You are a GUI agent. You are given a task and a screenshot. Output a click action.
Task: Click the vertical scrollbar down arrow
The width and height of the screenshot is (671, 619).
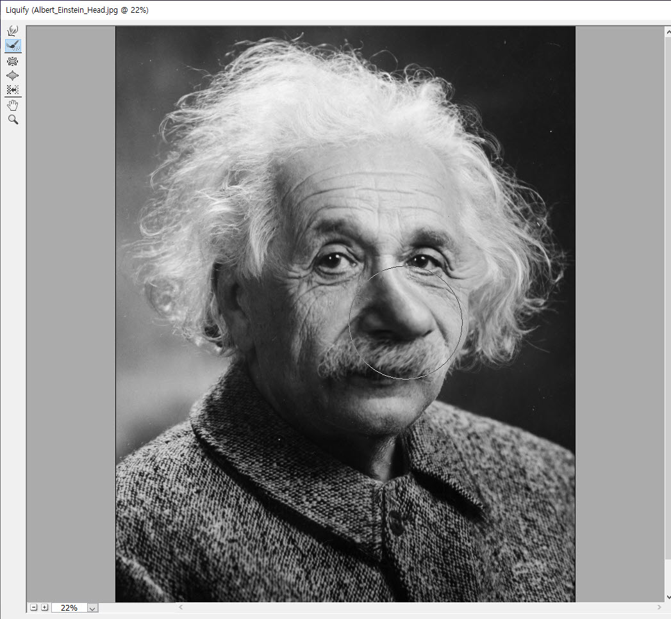pos(668,597)
